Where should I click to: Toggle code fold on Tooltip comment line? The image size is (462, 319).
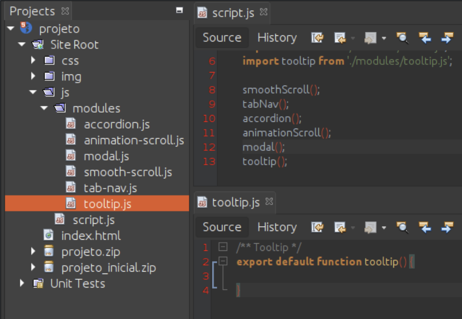pos(223,247)
